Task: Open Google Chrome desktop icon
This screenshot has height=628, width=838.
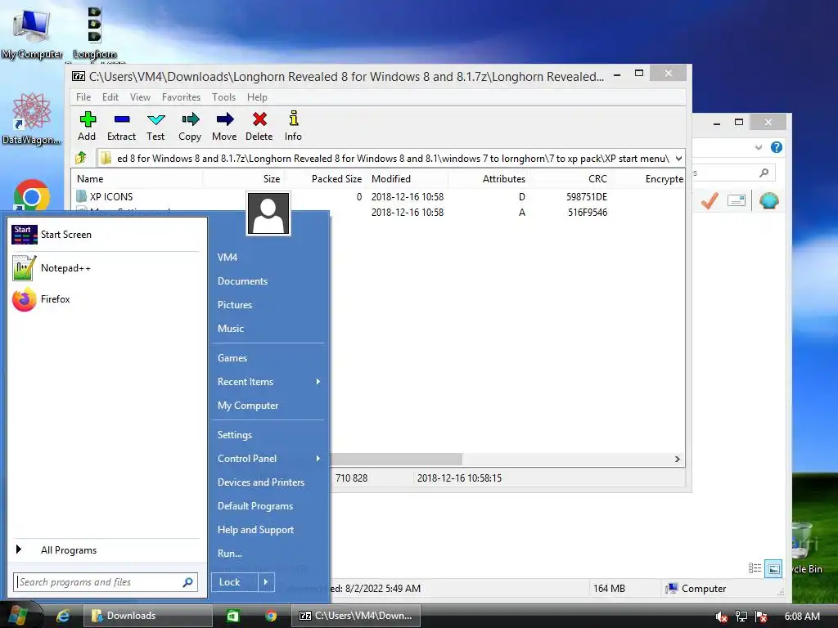Action: [x=32, y=195]
